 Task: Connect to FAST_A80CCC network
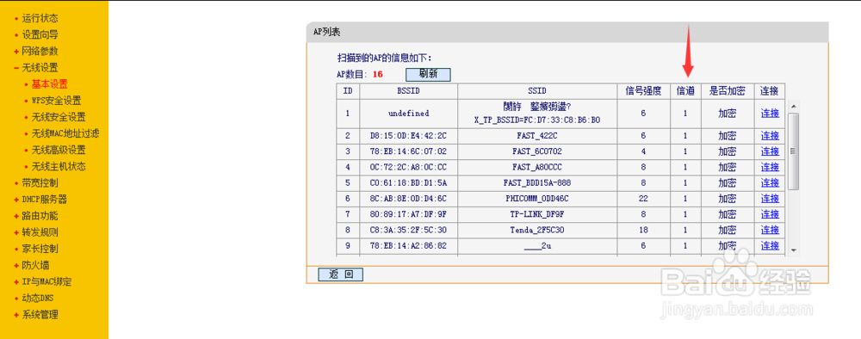point(770,167)
